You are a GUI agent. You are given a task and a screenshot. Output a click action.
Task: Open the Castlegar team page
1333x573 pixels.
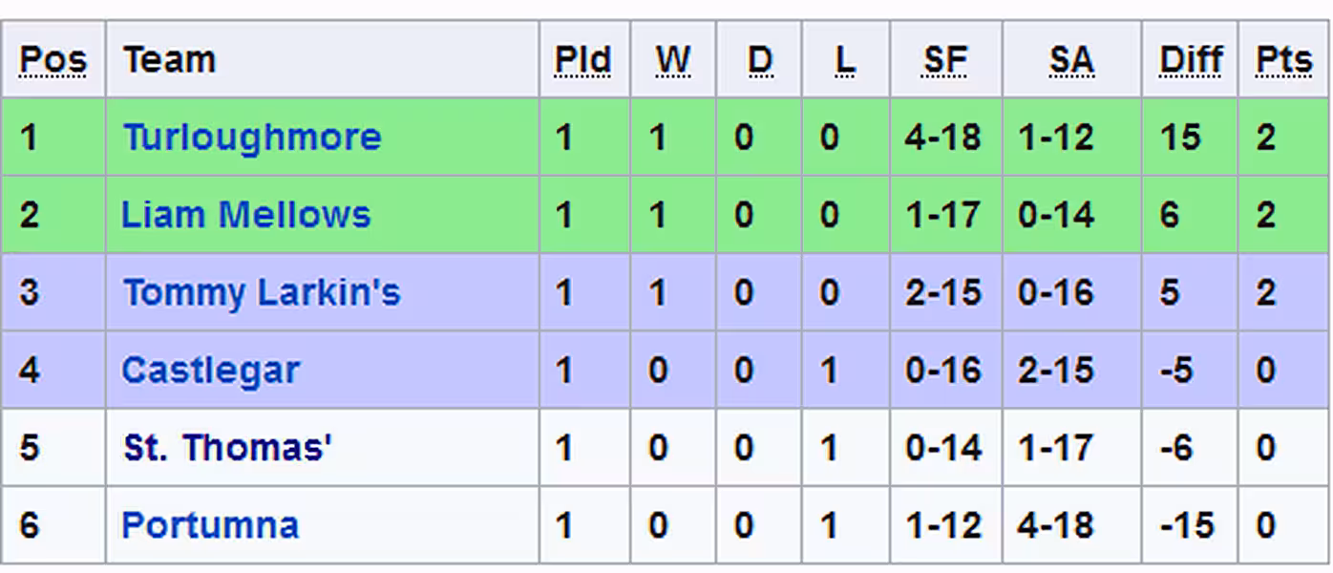point(211,371)
